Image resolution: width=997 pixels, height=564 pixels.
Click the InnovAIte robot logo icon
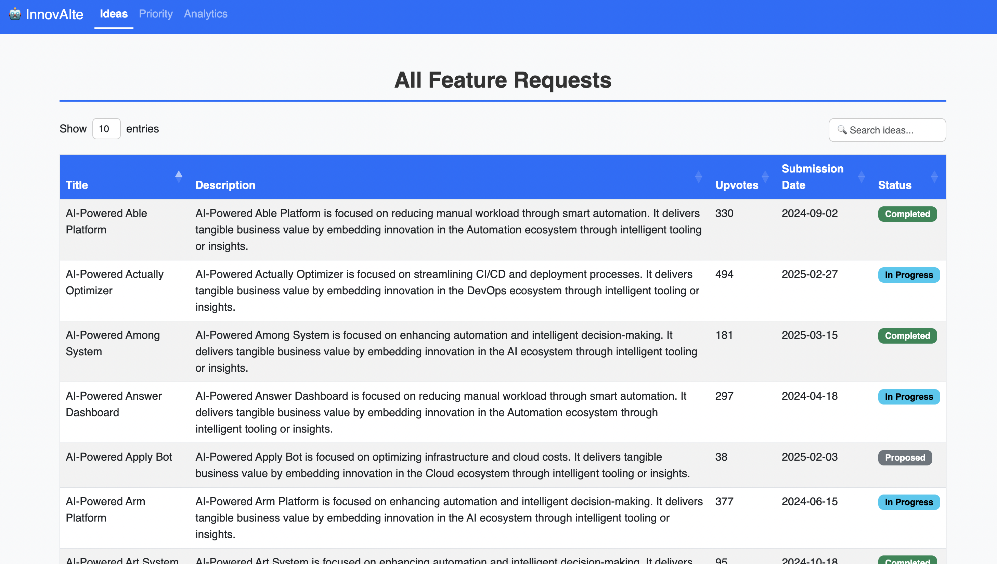point(15,14)
